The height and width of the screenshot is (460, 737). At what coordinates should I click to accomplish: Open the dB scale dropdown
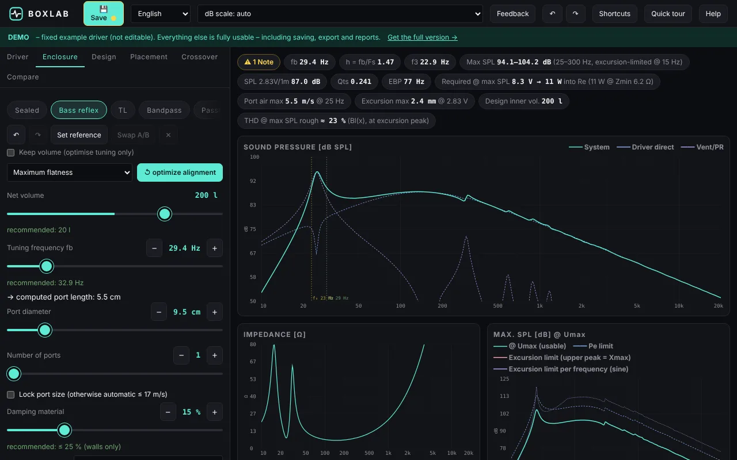340,14
